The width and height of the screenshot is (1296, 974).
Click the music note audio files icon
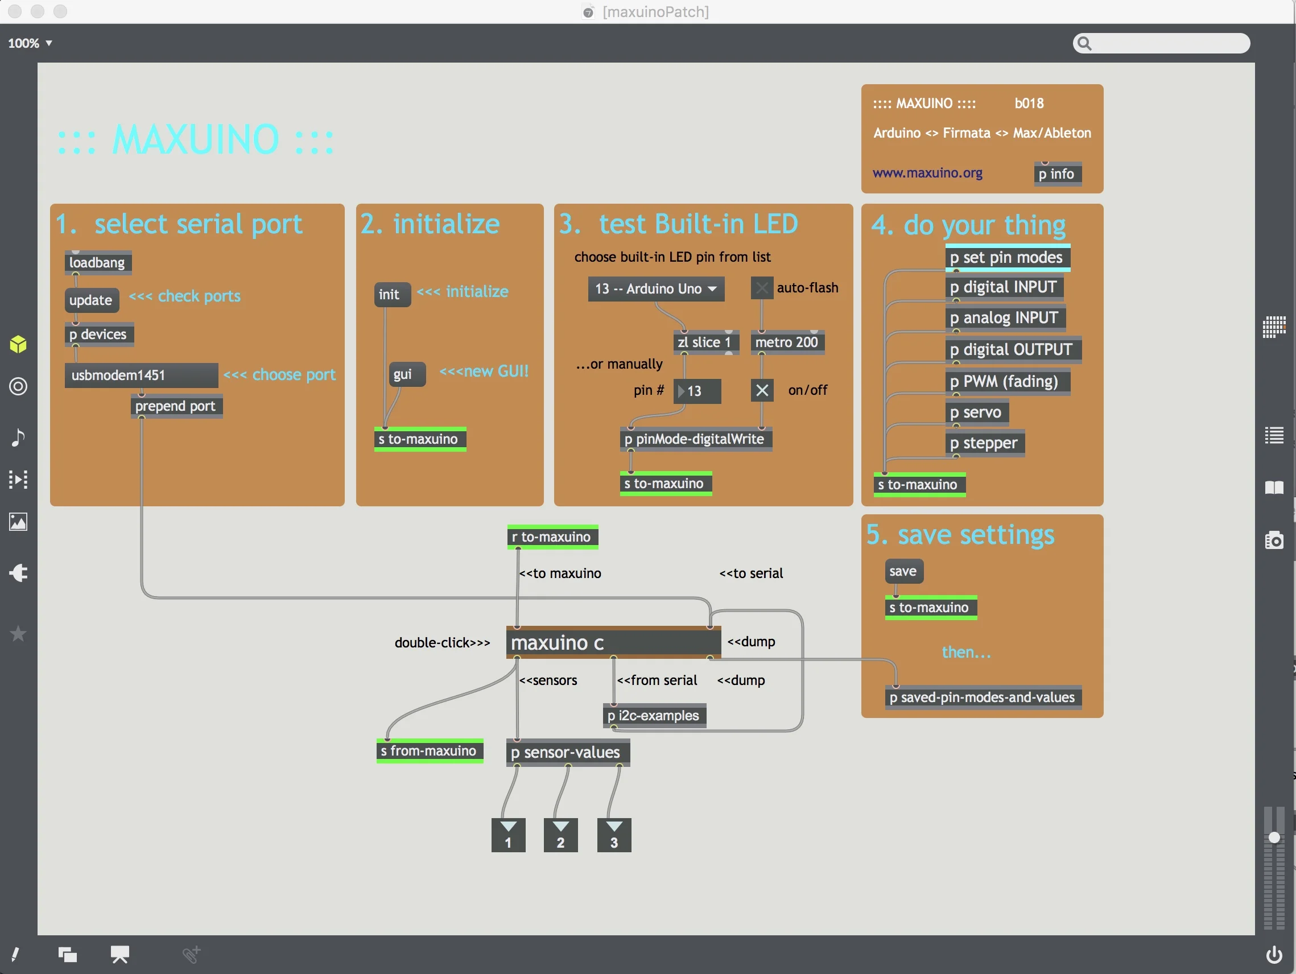tap(18, 437)
